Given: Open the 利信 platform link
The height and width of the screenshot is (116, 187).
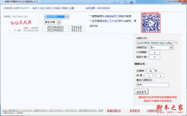Looking at the screenshot, I should coord(65,8).
